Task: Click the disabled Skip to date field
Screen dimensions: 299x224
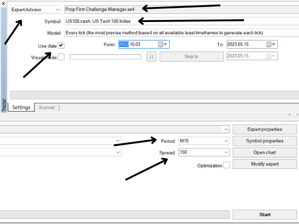Action: point(252,56)
